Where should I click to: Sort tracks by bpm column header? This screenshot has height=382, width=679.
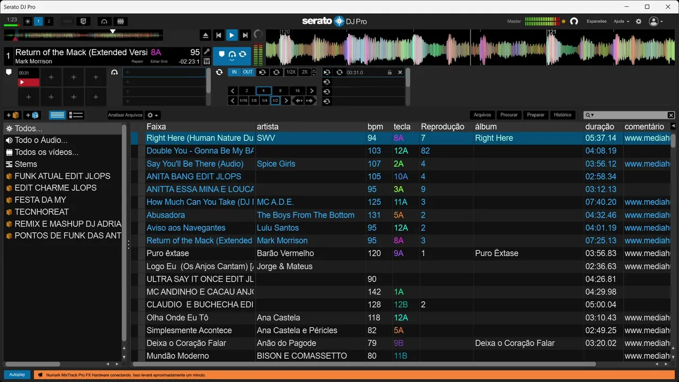[x=375, y=127]
